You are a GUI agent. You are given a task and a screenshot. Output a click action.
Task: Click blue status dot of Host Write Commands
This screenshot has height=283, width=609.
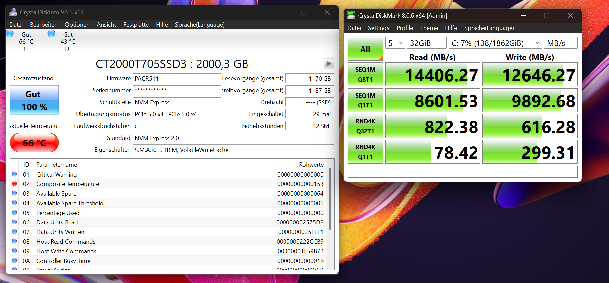click(x=14, y=251)
